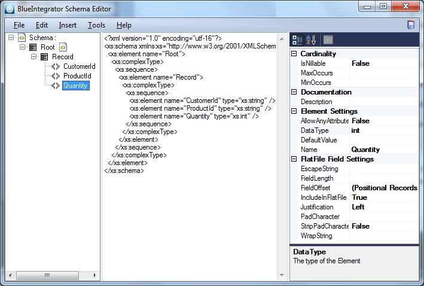Collapse the Root tree node
Viewport: 424px width, 286px height.
[x=23, y=47]
